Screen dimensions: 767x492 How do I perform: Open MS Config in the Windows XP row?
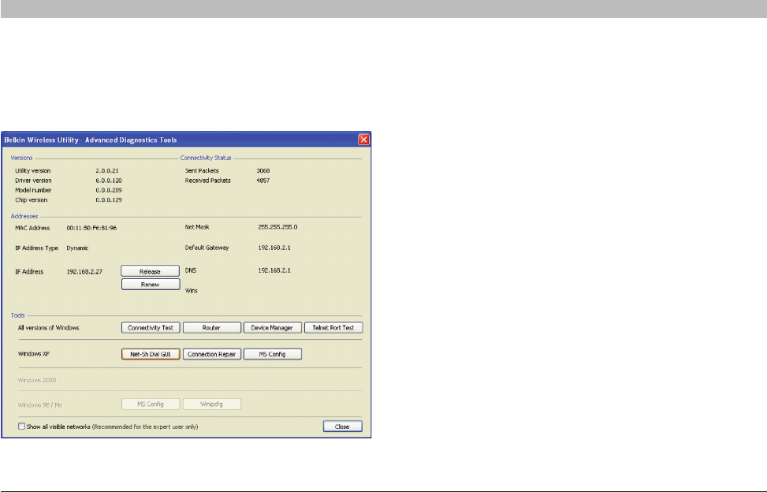(272, 354)
